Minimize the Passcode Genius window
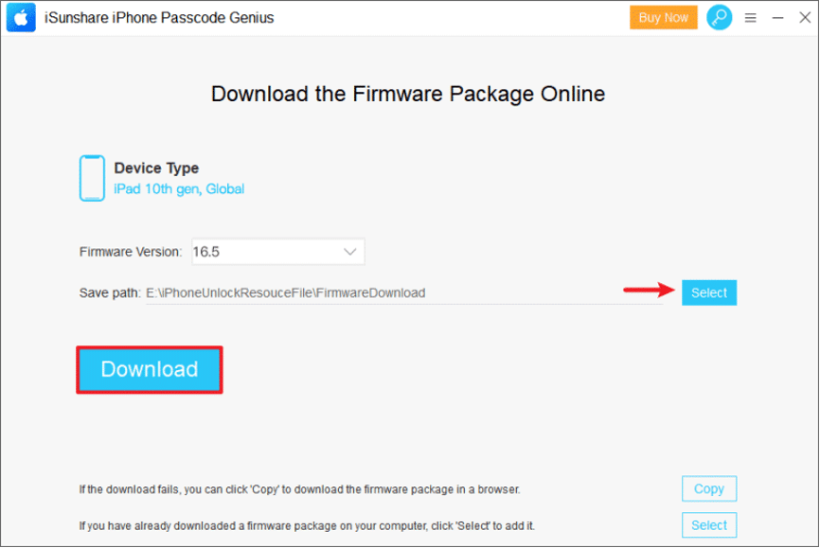 click(x=777, y=18)
